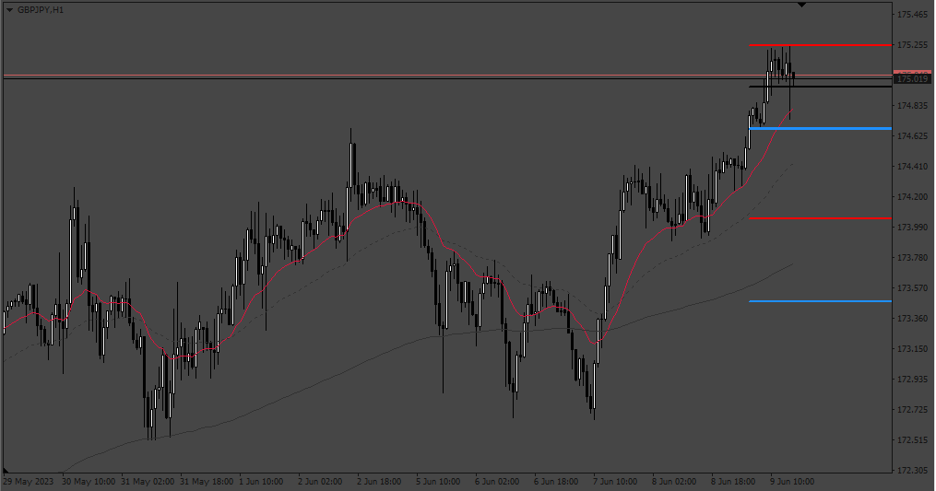
Task: Click the 172.515 price axis label
Action: point(913,440)
